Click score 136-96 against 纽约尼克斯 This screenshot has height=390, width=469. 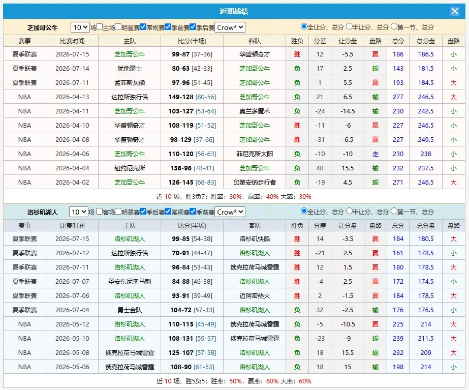(181, 168)
